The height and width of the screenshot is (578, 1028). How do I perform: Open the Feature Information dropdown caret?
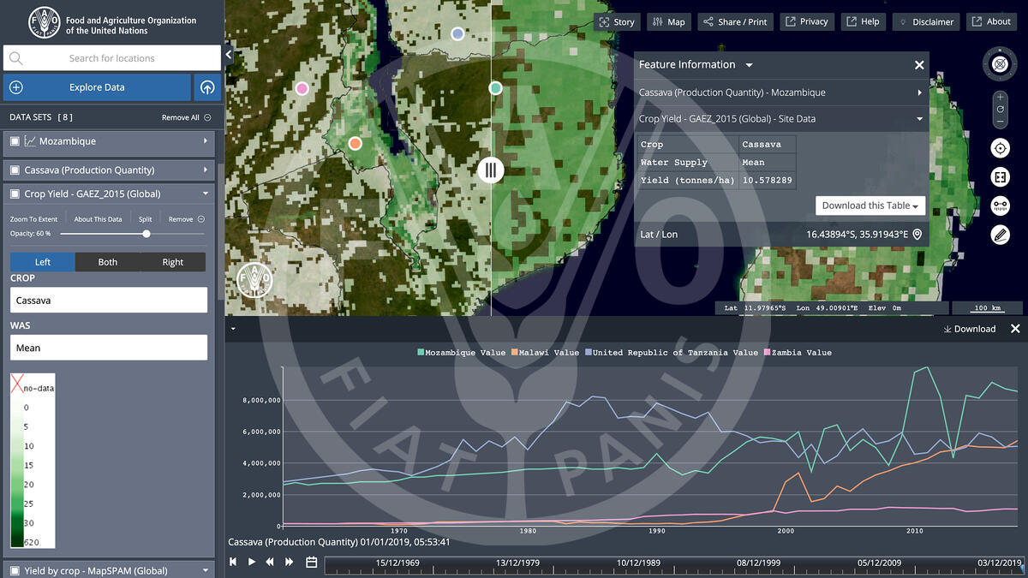click(x=749, y=65)
